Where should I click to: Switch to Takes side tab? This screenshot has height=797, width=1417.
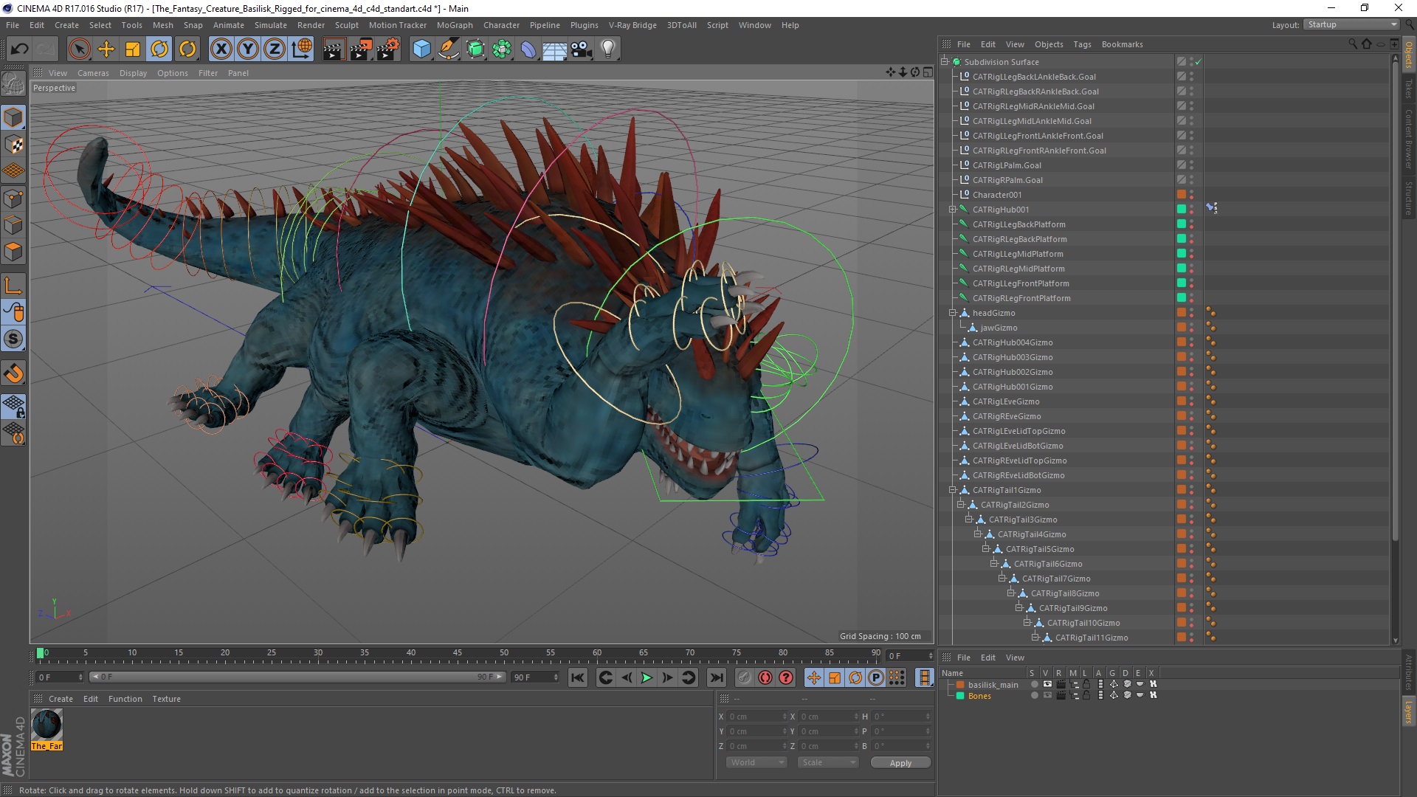tap(1408, 89)
